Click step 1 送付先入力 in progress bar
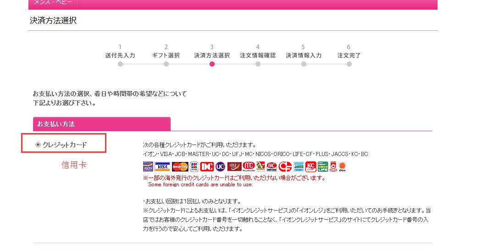 [x=120, y=56]
